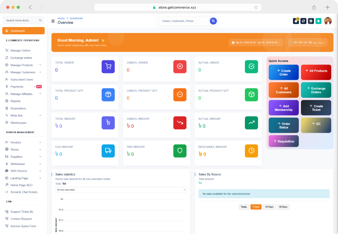Click the COD Amount truck icon

[108, 151]
